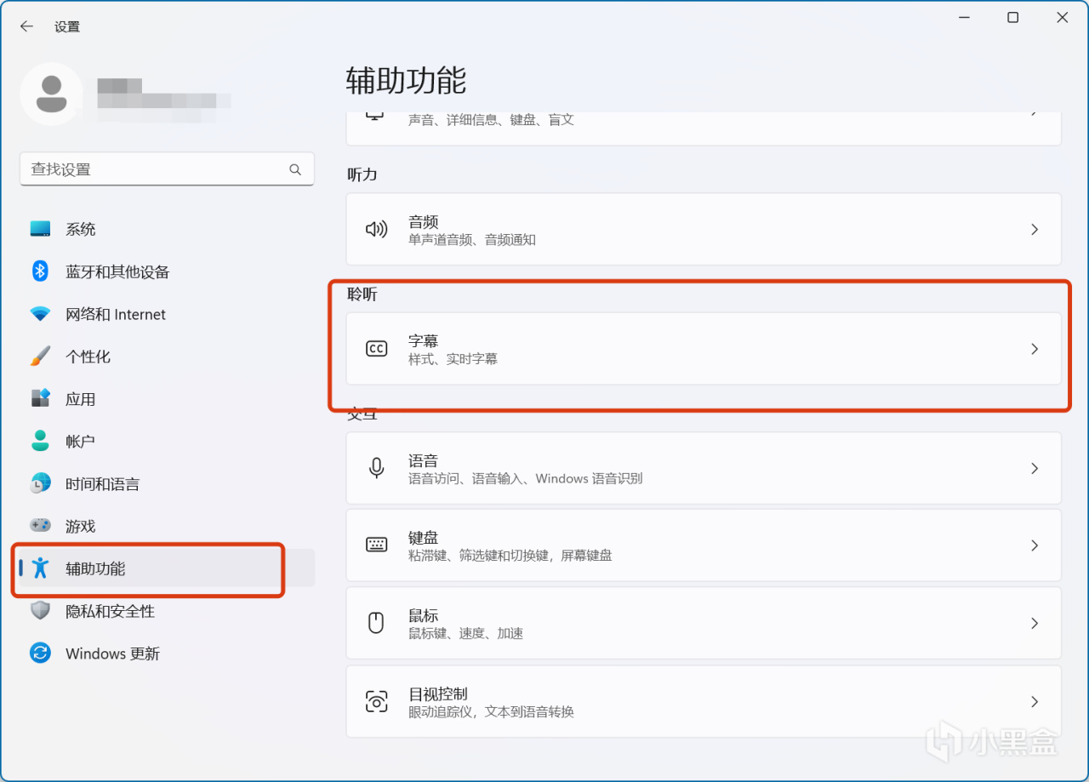Click the user profile avatar
Image resolution: width=1089 pixels, height=782 pixels.
click(52, 94)
